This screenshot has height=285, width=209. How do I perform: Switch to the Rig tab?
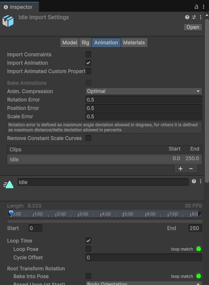[x=85, y=43]
